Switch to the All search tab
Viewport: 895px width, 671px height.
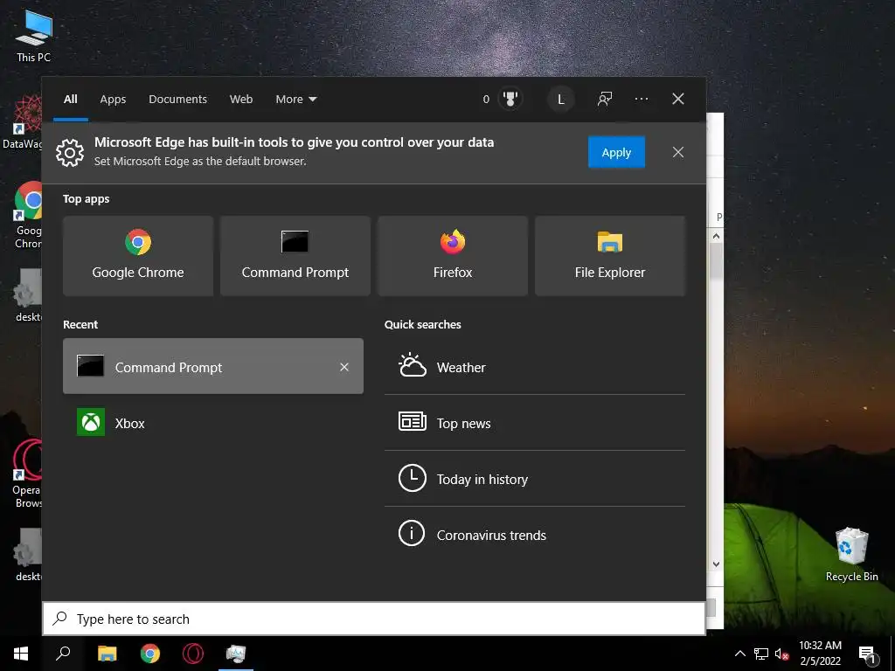(71, 100)
